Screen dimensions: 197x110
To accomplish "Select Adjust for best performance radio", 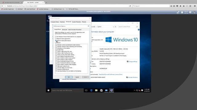I will [x=56, y=41].
